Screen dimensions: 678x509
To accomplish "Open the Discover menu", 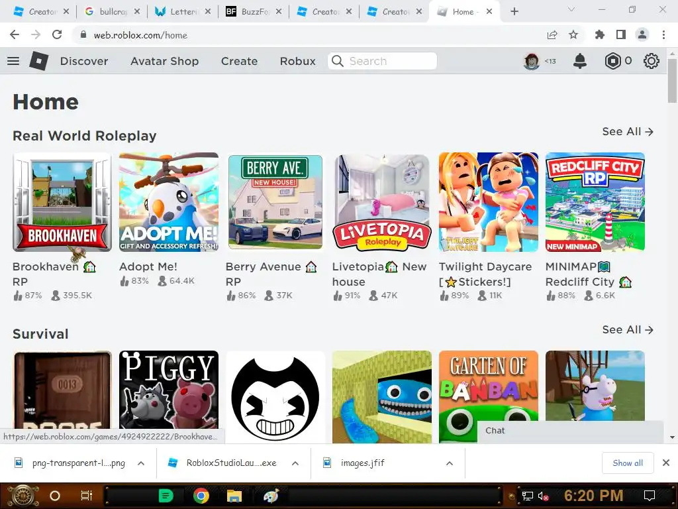I will pos(84,61).
